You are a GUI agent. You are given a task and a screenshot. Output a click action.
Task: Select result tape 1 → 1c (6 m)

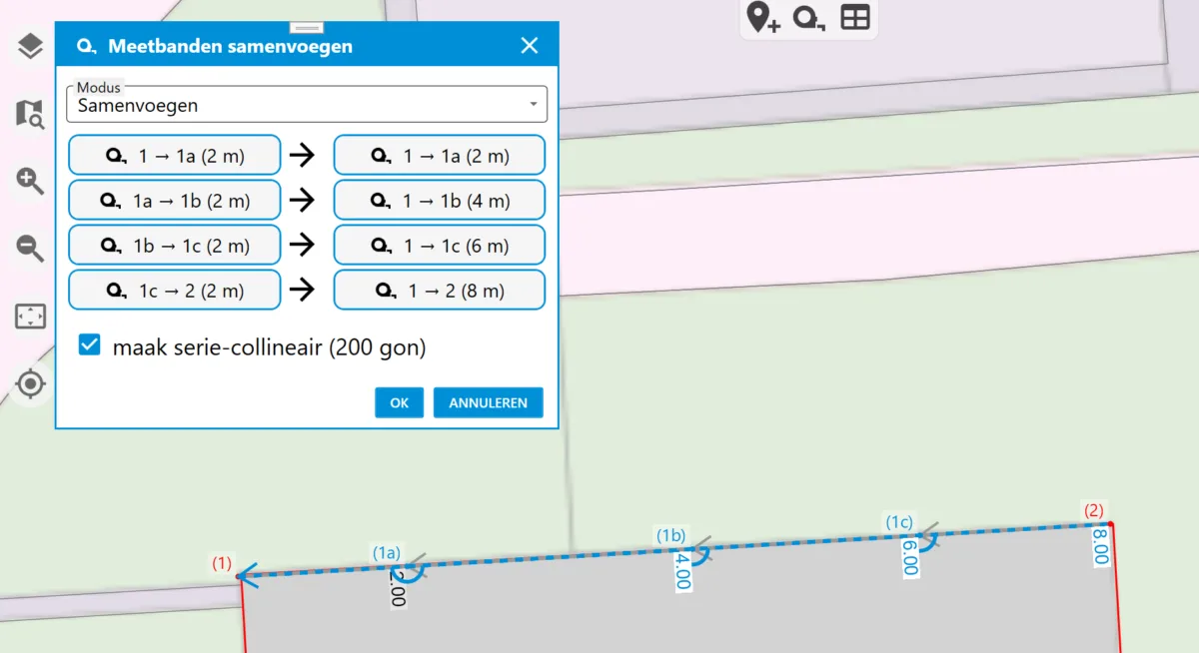tap(440, 246)
